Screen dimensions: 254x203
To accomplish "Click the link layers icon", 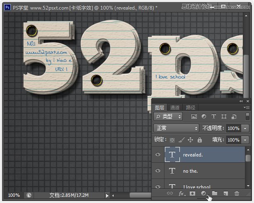I will point(170,193).
